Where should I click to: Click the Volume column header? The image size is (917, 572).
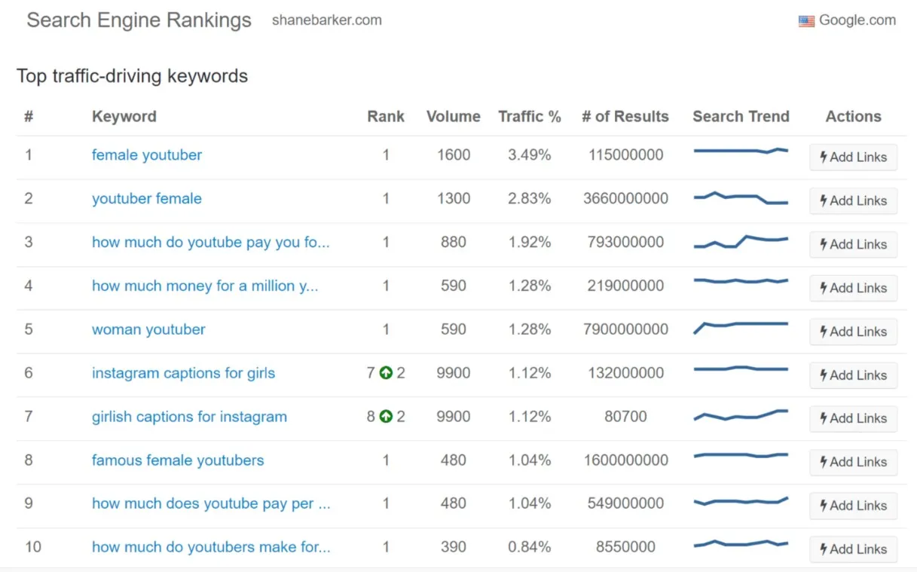pos(453,117)
